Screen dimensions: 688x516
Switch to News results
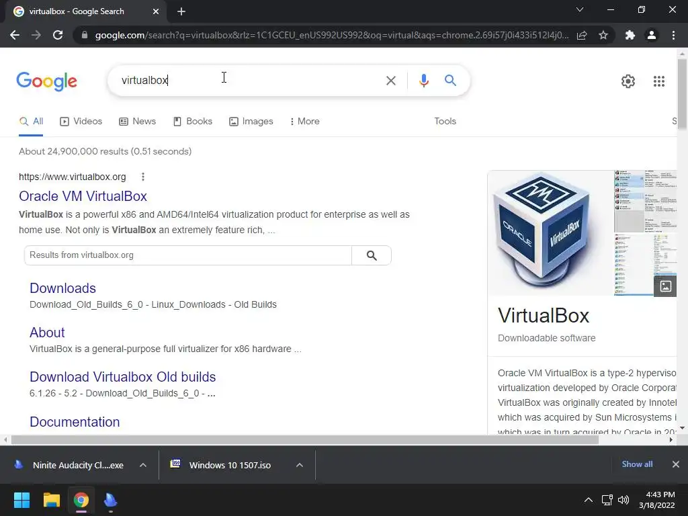(137, 122)
